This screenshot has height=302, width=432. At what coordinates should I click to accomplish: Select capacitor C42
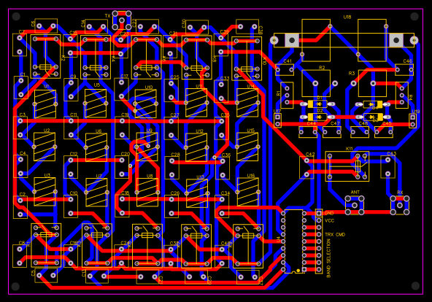click(306, 167)
